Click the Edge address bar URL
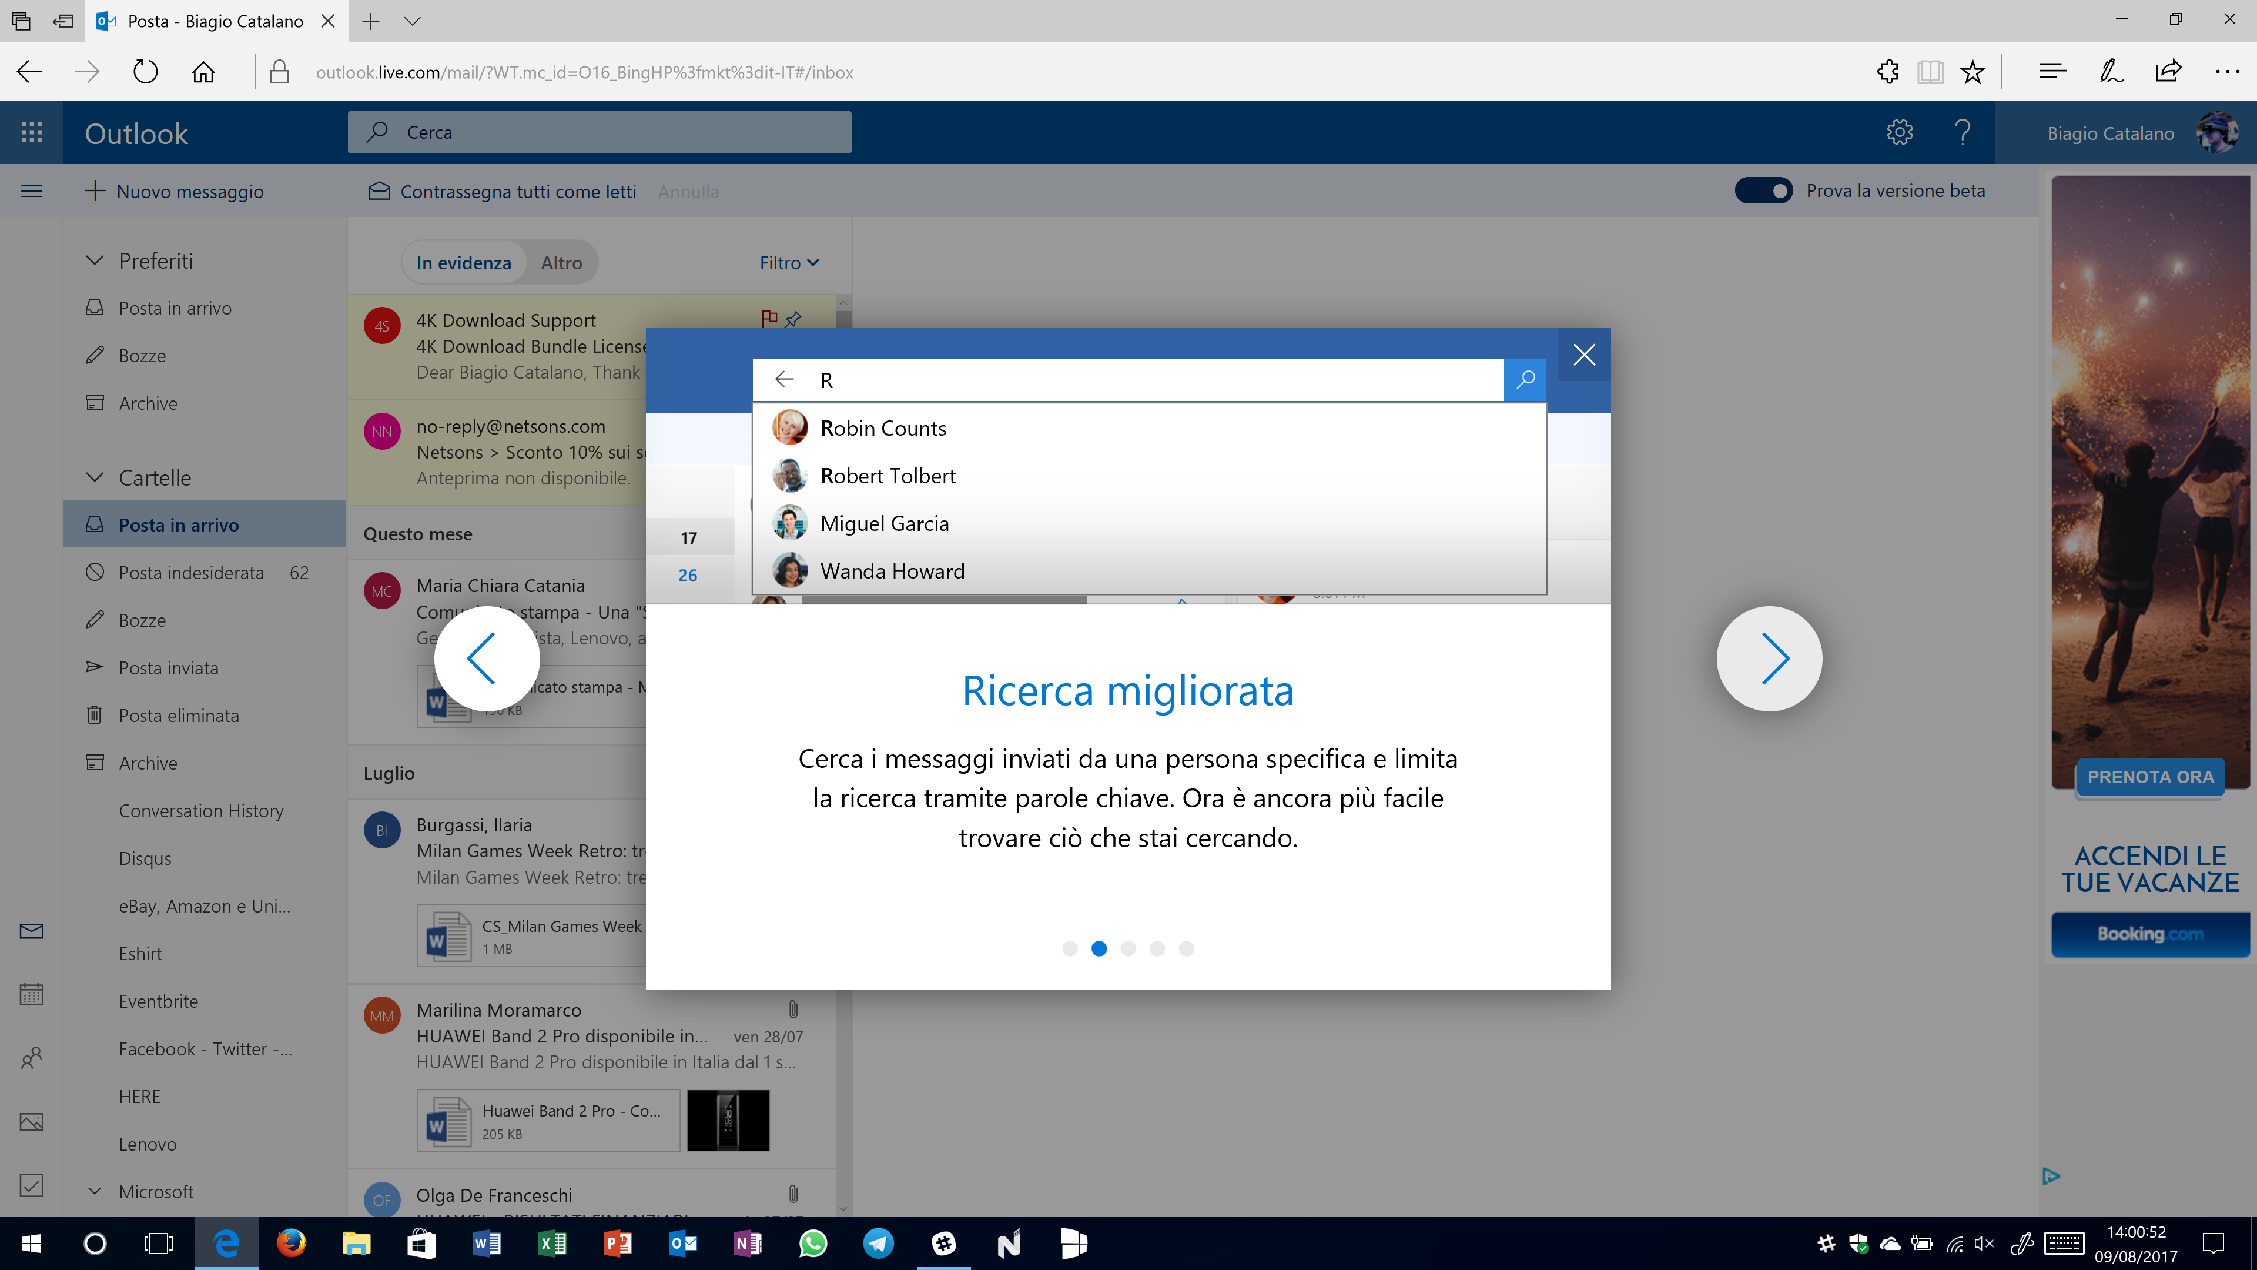The height and width of the screenshot is (1270, 2257). point(584,72)
